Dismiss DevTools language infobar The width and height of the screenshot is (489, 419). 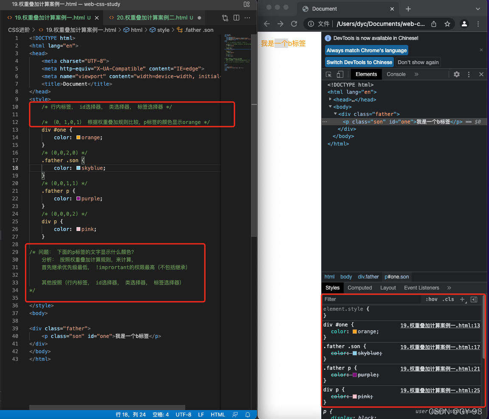pyautogui.click(x=481, y=50)
